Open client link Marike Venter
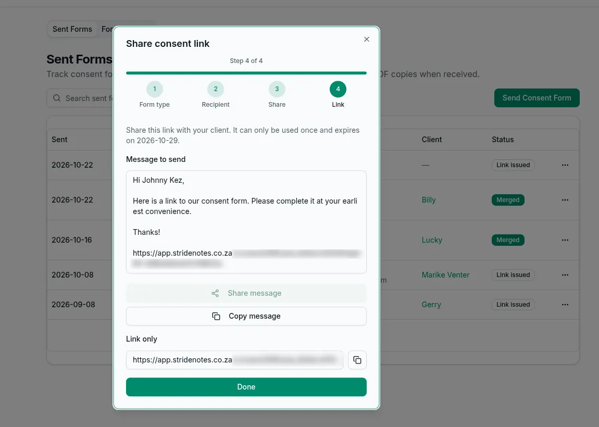This screenshot has height=427, width=599. point(445,274)
